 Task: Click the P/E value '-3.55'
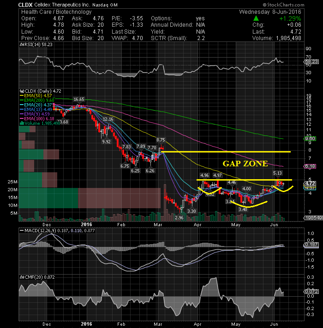[x=137, y=18]
